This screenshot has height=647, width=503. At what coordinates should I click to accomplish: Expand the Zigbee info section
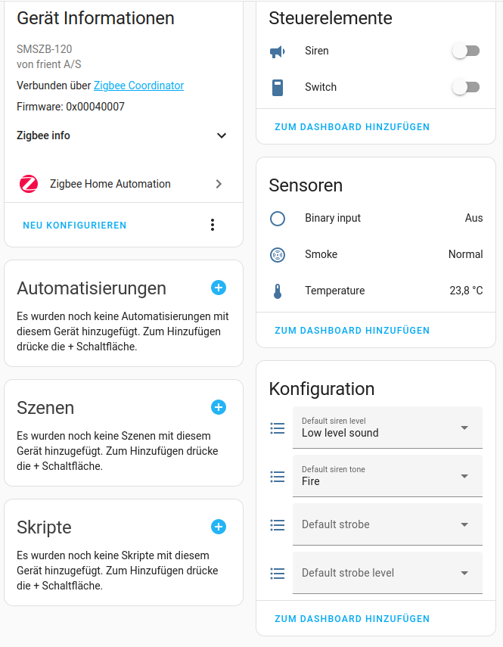click(122, 135)
